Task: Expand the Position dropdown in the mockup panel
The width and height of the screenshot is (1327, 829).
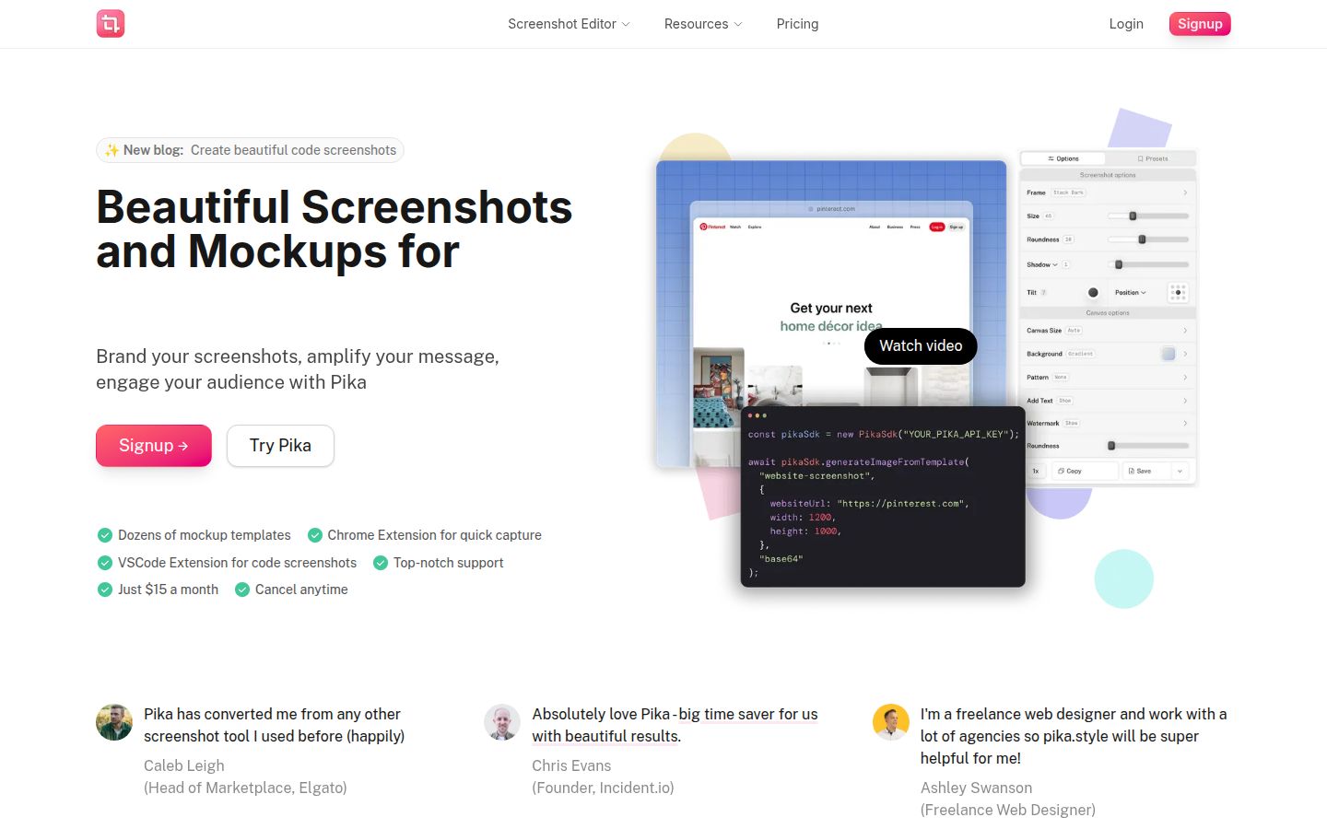Action: click(x=1131, y=293)
